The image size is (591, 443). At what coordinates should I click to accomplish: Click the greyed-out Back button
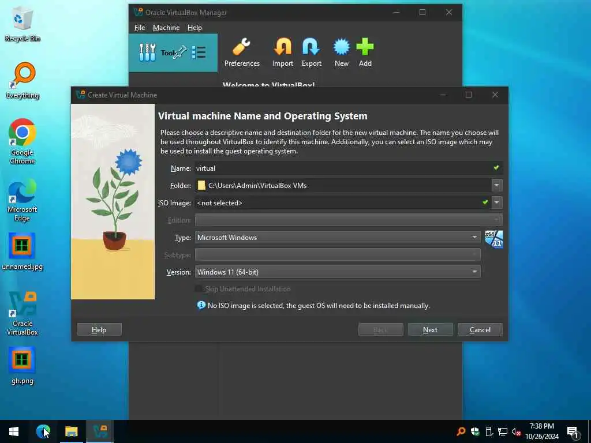[x=381, y=329]
